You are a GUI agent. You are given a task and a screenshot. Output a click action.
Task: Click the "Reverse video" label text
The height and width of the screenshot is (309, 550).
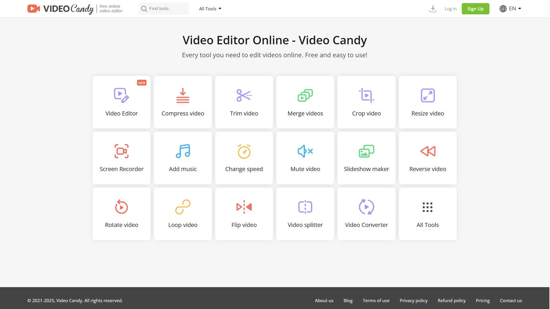pos(428,169)
